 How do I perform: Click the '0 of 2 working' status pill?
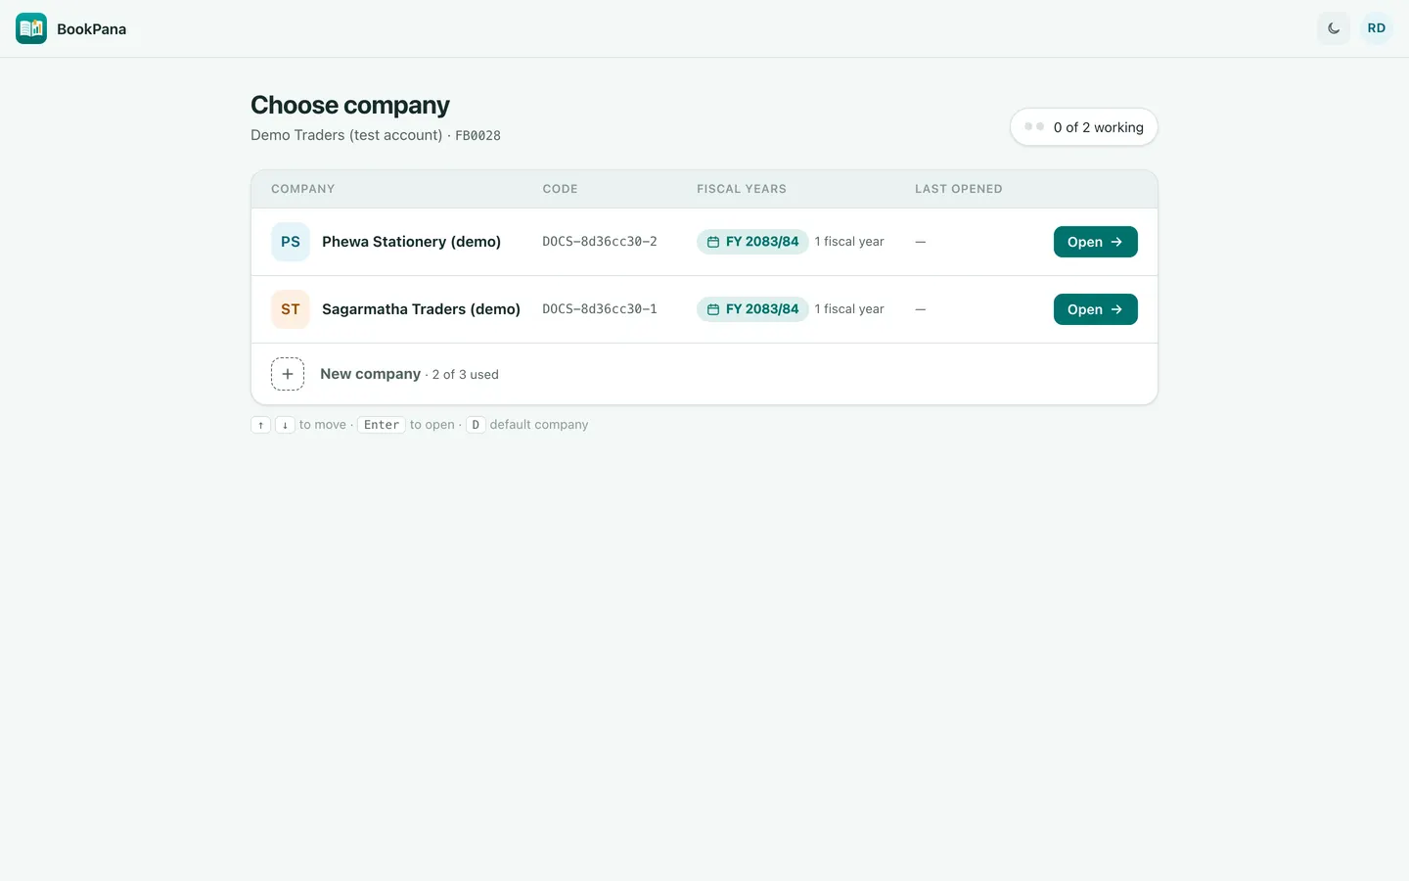1084,127
